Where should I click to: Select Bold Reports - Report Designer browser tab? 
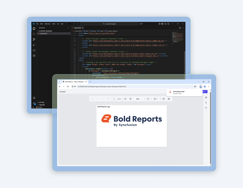(74, 82)
